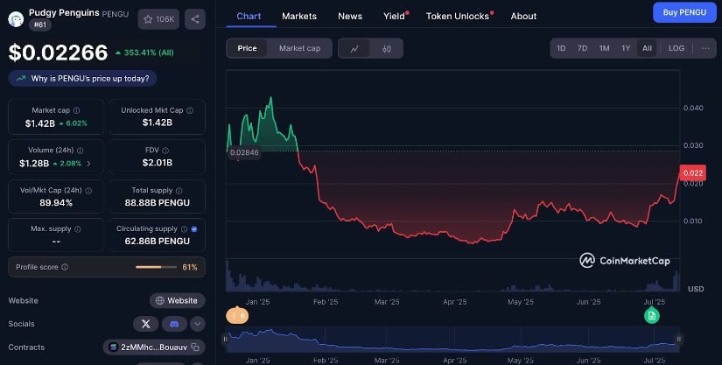
Task: Open the Market cap info icon
Action: [76, 110]
